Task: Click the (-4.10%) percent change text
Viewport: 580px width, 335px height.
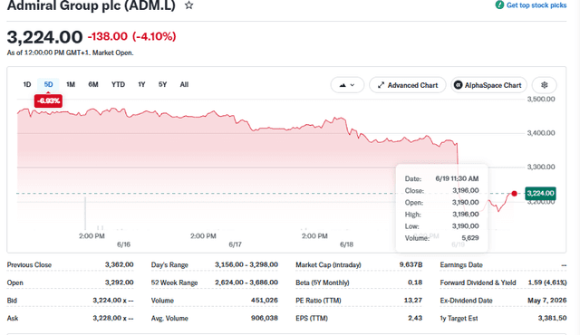Action: (154, 36)
